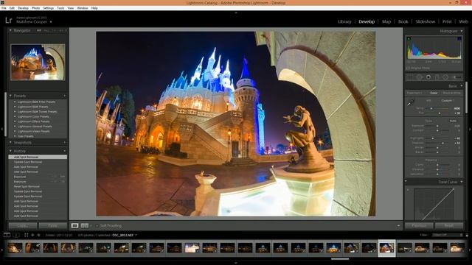
Task: Toggle the Soft Proofing checkbox
Action: (x=97, y=226)
